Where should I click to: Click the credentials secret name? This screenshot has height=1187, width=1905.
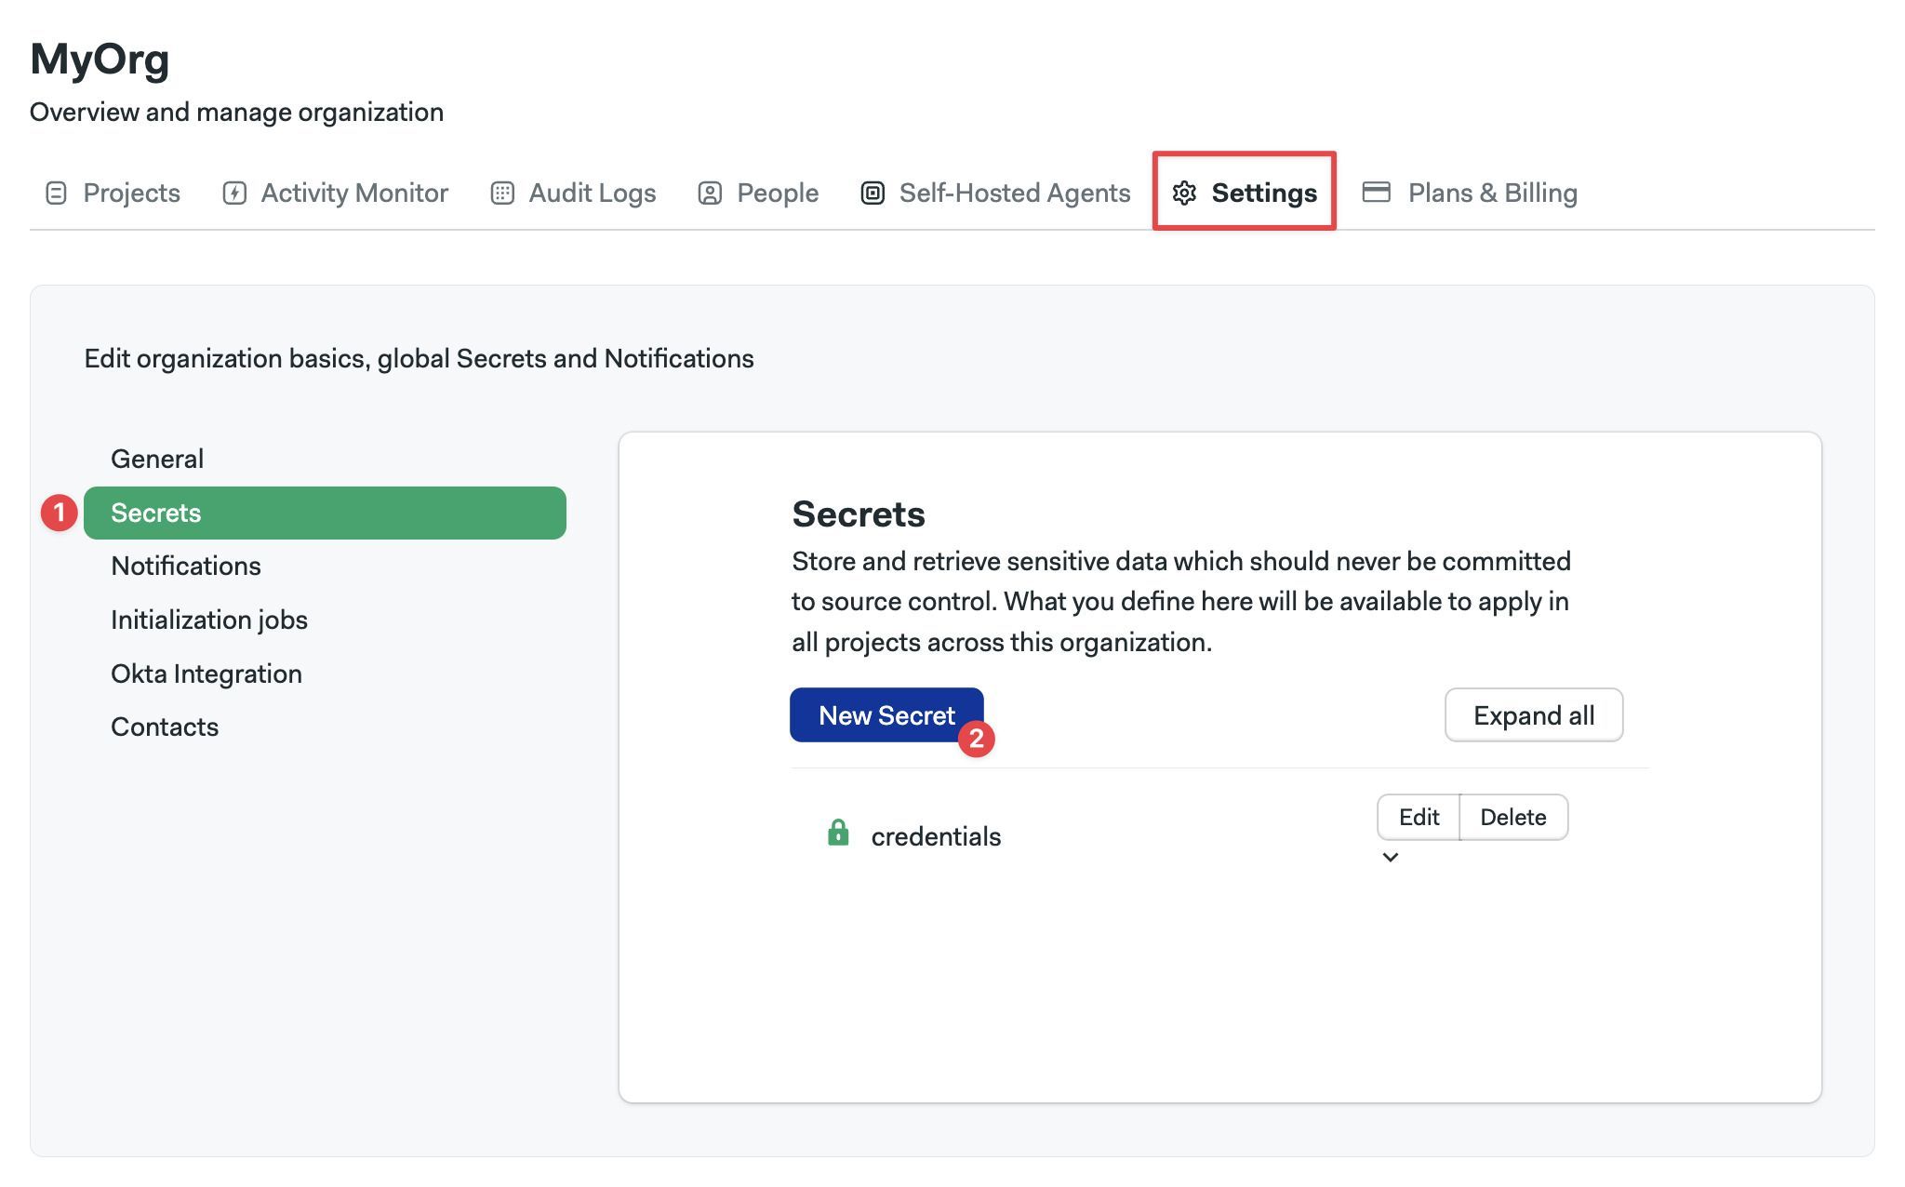[x=936, y=836]
